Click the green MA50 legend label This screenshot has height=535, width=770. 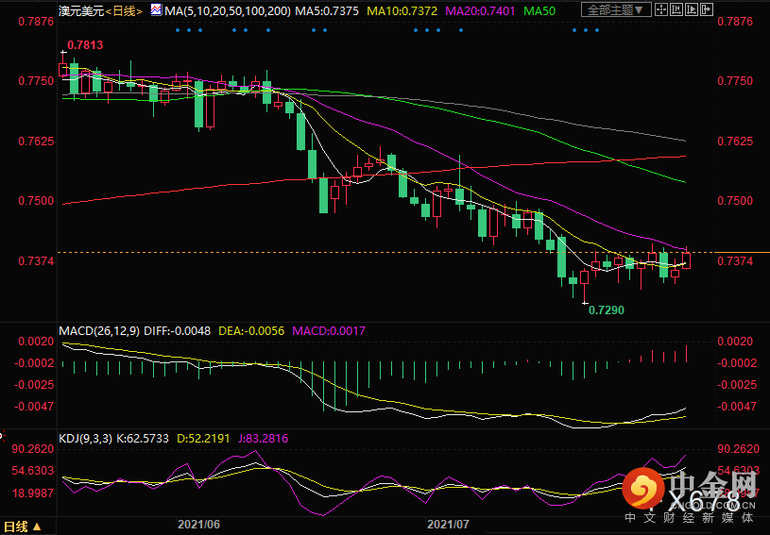[x=539, y=10]
